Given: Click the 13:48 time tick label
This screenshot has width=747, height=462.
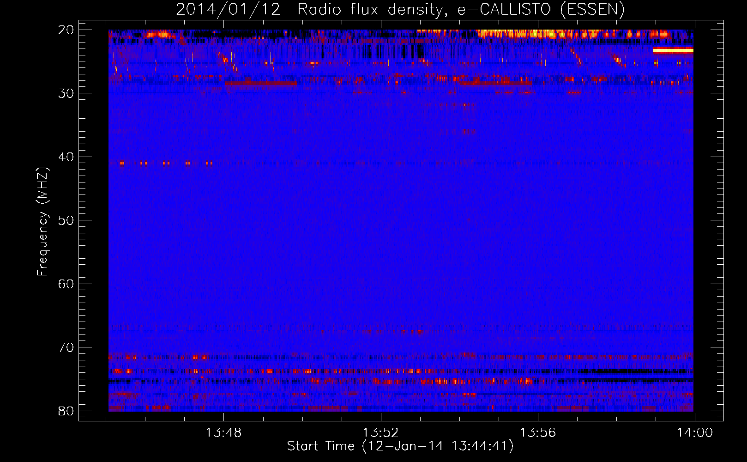Looking at the screenshot, I should [x=224, y=433].
